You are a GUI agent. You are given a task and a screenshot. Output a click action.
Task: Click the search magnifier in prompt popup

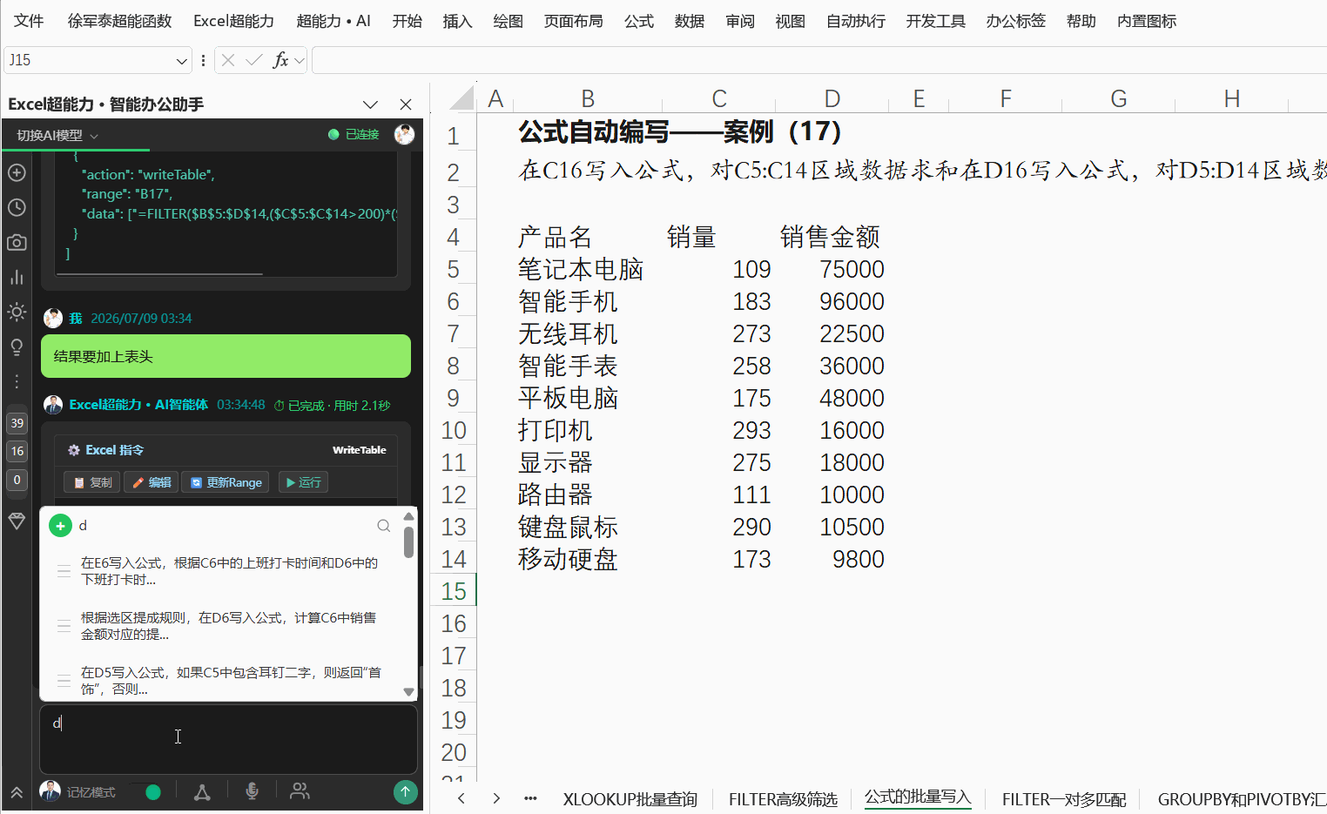tap(383, 525)
